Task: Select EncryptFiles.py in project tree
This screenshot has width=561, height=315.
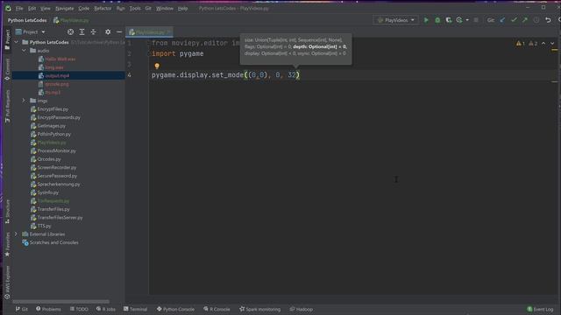Action: click(x=53, y=109)
